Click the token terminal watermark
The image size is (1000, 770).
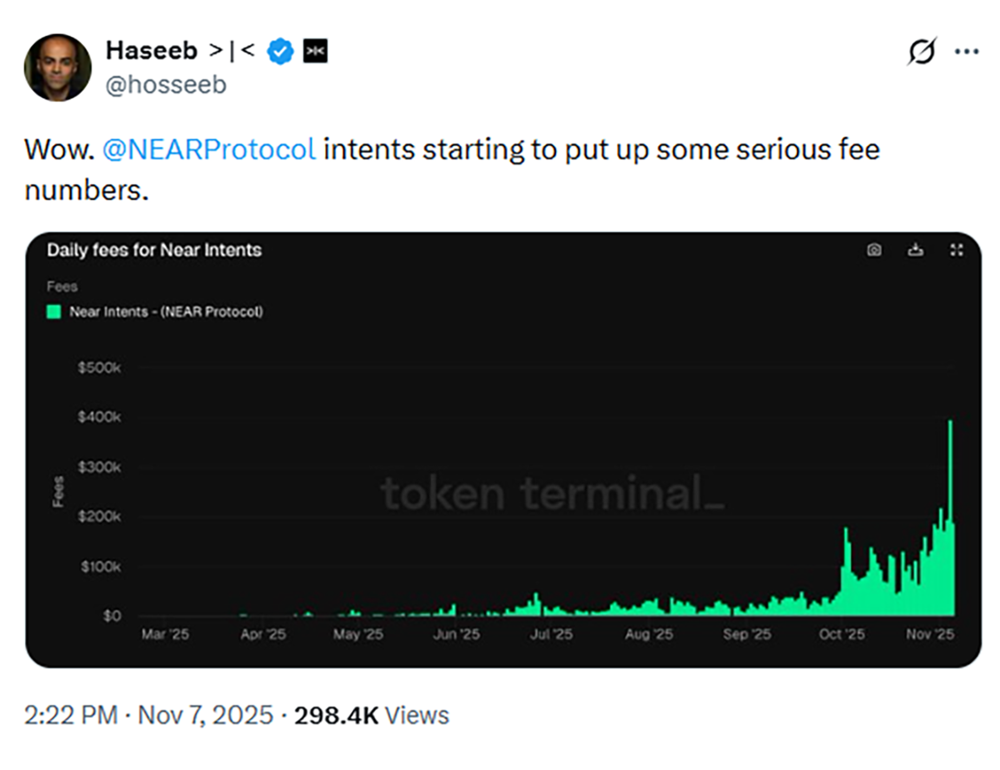(552, 493)
